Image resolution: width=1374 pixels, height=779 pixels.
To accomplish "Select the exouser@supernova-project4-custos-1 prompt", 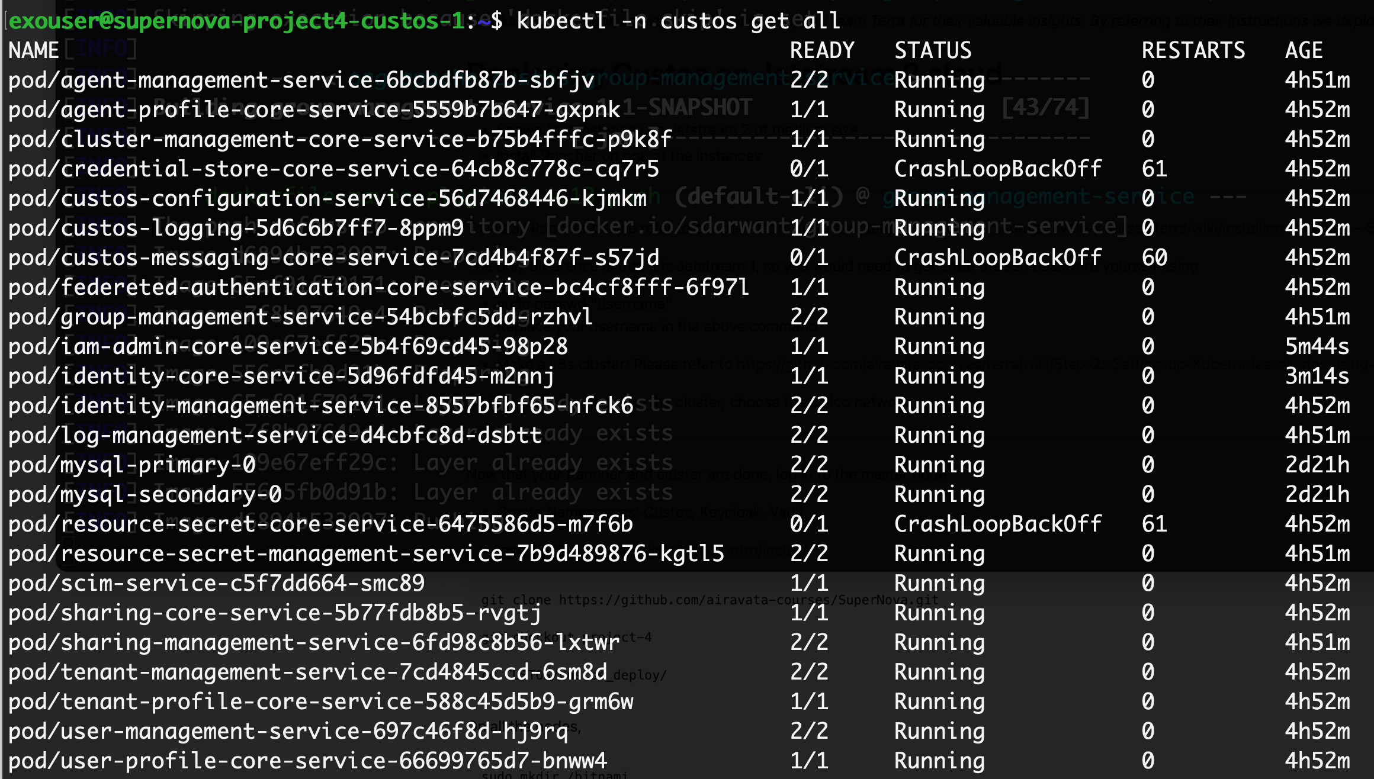I will pos(237,21).
